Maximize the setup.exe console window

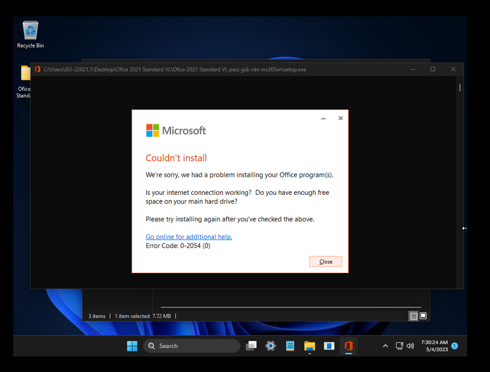pos(433,69)
